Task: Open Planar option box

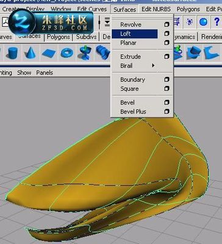Action: (167, 43)
